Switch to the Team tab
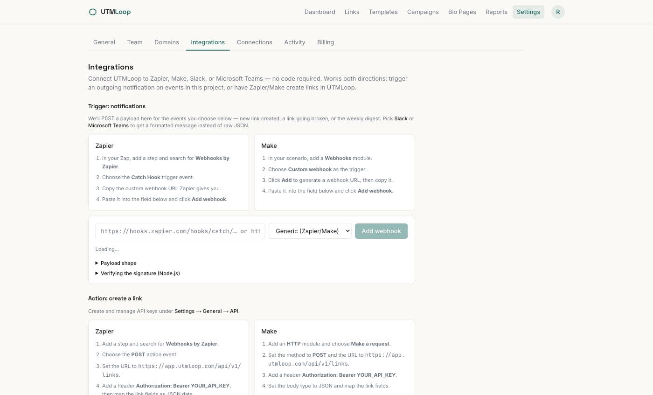The image size is (653, 395). pyautogui.click(x=135, y=42)
